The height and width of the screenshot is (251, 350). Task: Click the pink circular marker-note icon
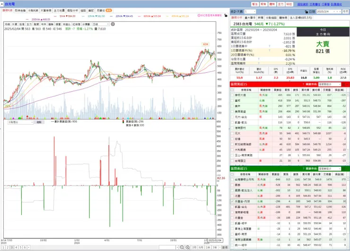coord(199,16)
